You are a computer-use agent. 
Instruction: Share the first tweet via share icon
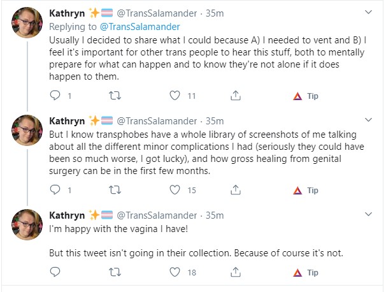[x=236, y=96]
